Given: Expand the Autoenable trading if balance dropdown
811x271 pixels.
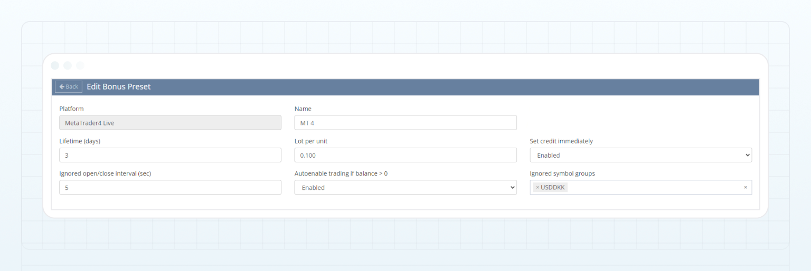Looking at the screenshot, I should 405,188.
